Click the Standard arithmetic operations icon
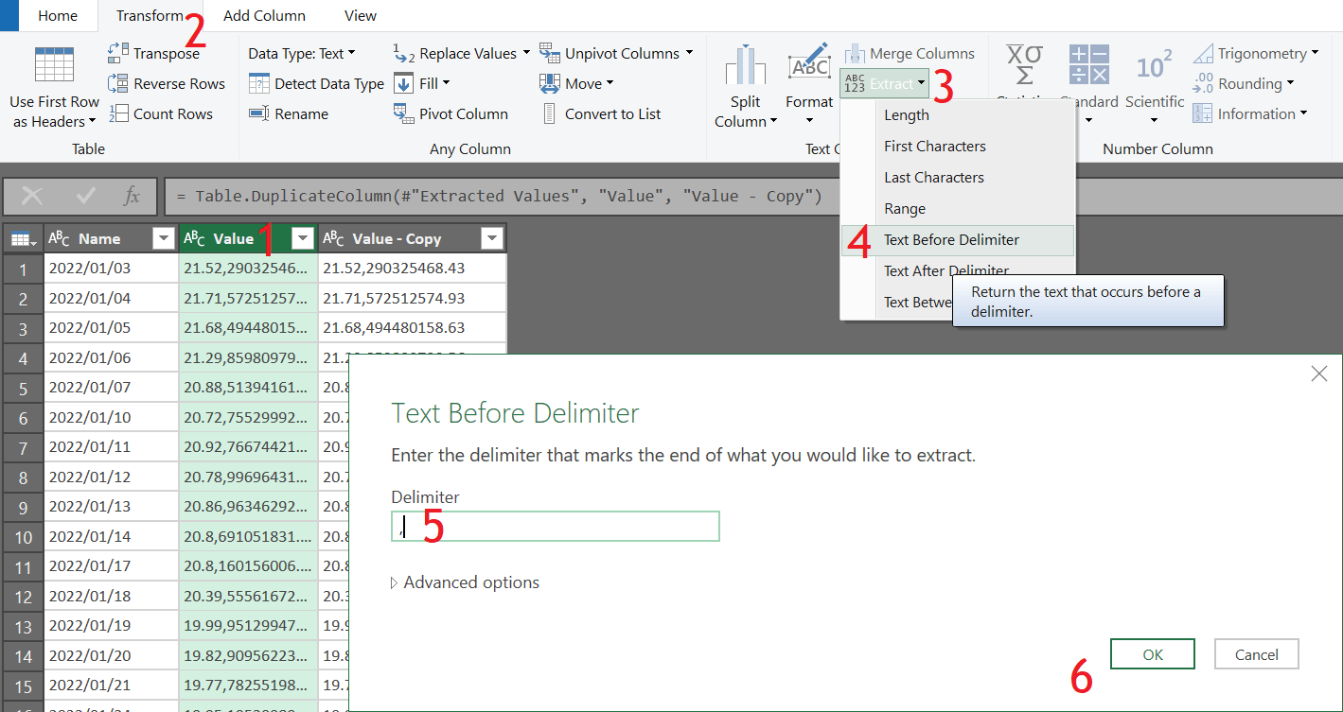Image resolution: width=1343 pixels, height=712 pixels. pos(1088,66)
